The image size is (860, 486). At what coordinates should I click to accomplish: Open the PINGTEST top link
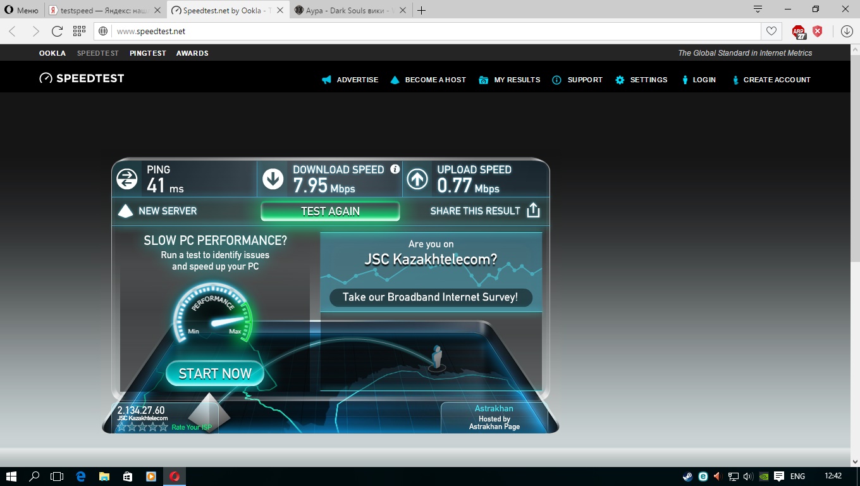coord(148,53)
